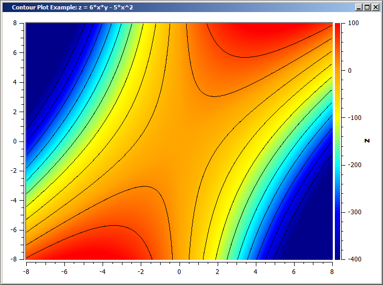Close the Contour Plot Example window

point(376,7)
